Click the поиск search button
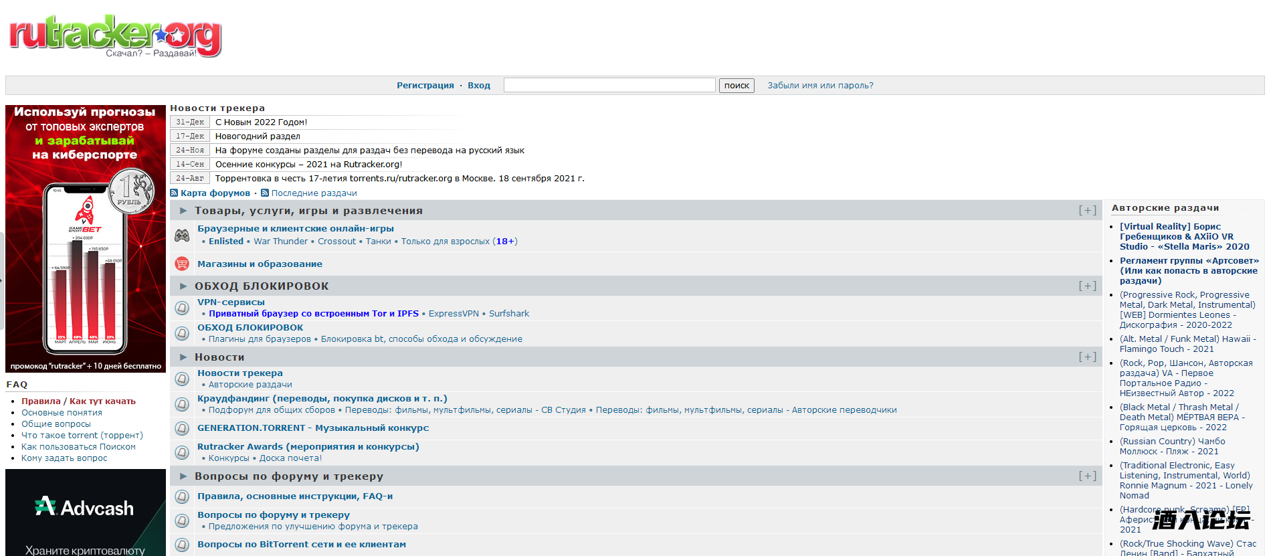This screenshot has width=1271, height=556. click(x=737, y=86)
